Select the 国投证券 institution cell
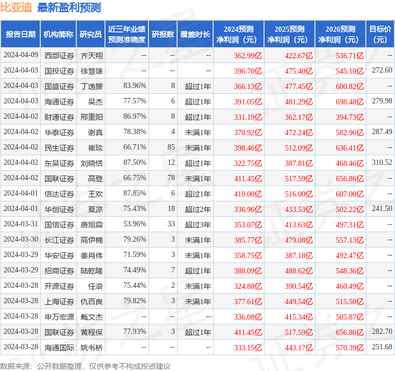This screenshot has height=371, width=395. click(59, 71)
